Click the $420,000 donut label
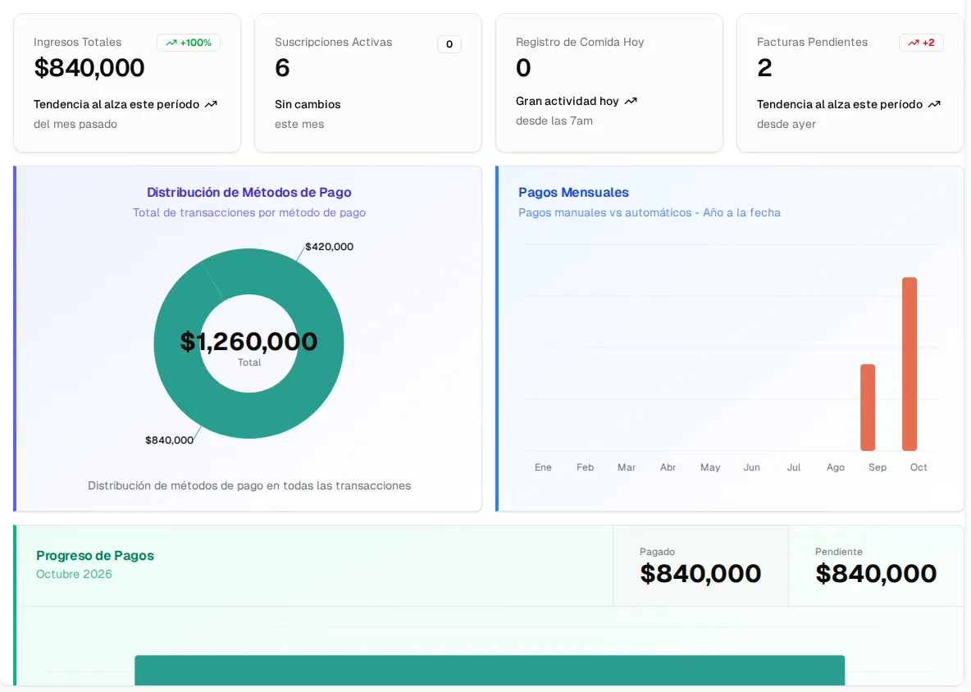This screenshot has height=692, width=971. click(330, 246)
